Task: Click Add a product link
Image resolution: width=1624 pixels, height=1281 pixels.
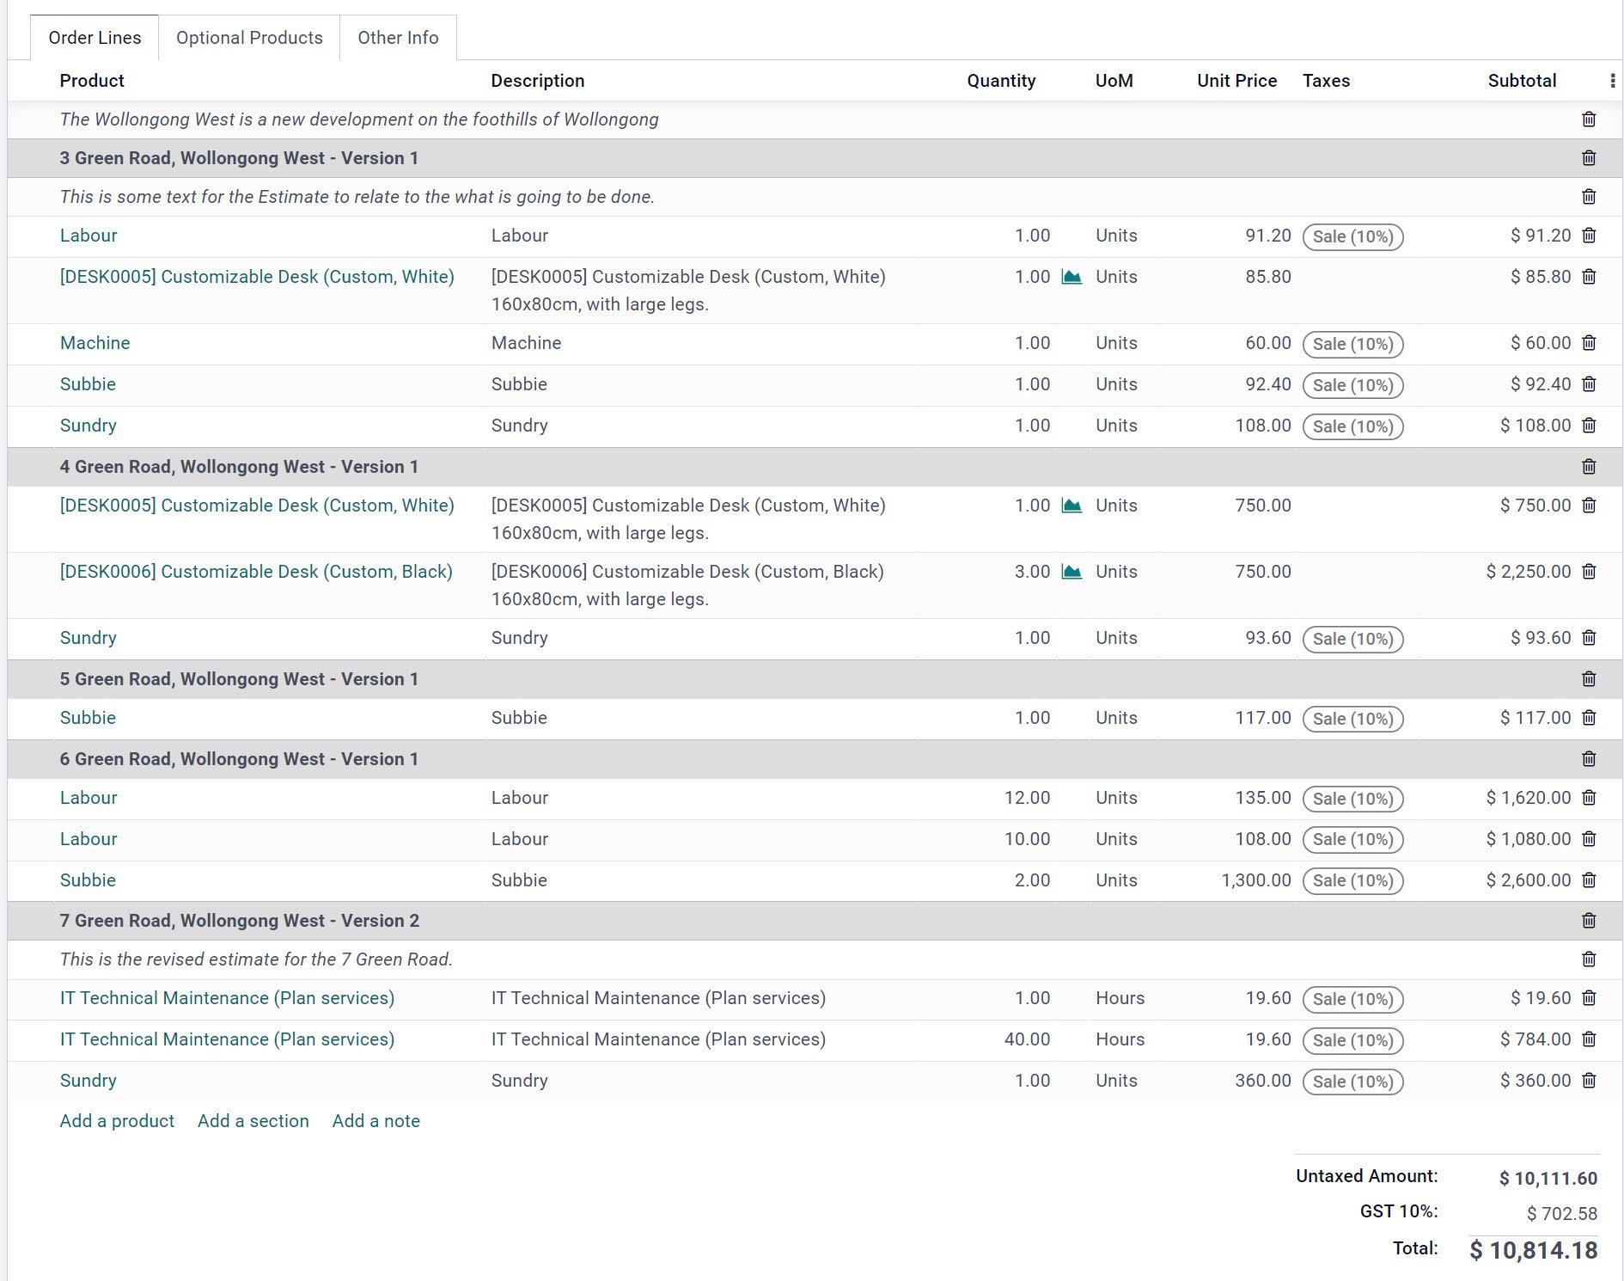Action: tap(117, 1121)
